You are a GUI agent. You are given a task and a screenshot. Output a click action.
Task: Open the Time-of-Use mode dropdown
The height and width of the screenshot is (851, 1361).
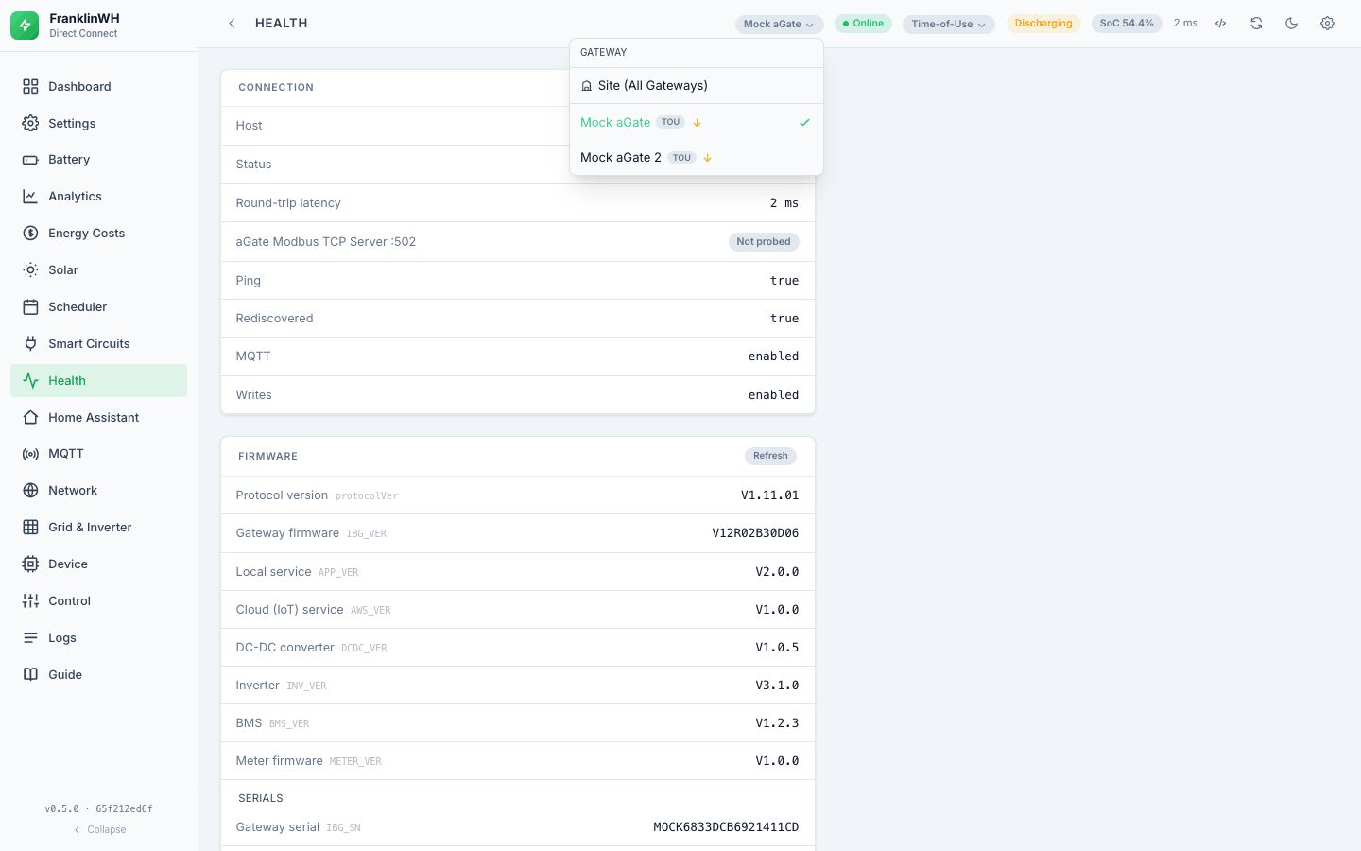[948, 25]
